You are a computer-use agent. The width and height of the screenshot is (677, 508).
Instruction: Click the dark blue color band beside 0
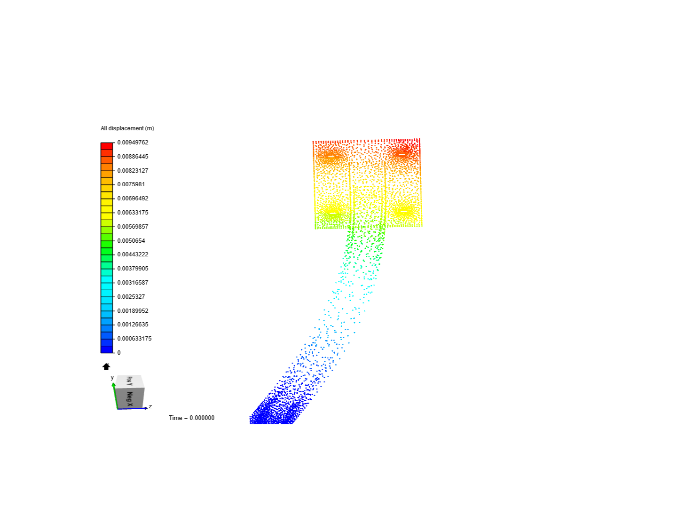pos(107,349)
